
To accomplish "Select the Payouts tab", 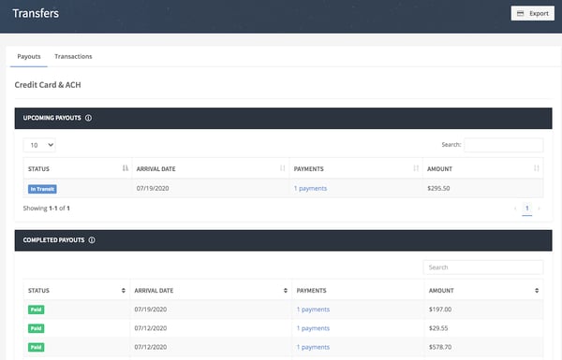I will coord(29,56).
